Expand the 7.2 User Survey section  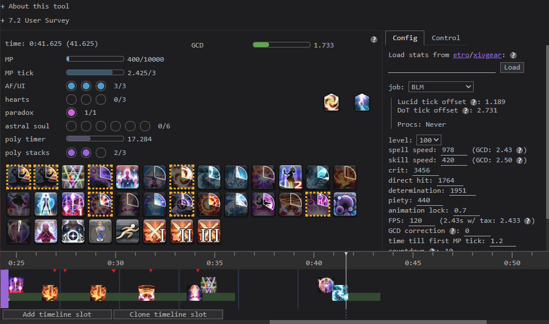click(x=35, y=20)
